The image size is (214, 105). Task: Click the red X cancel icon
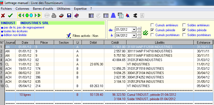click(3, 15)
